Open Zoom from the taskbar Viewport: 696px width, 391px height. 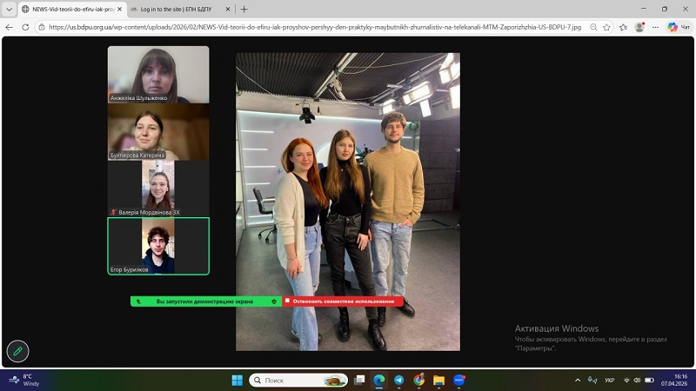(458, 381)
